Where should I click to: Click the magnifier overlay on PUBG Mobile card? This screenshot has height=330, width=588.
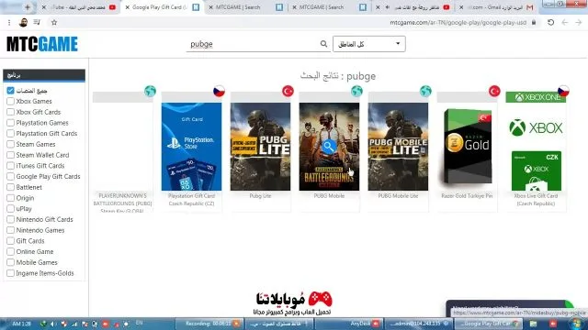click(329, 147)
